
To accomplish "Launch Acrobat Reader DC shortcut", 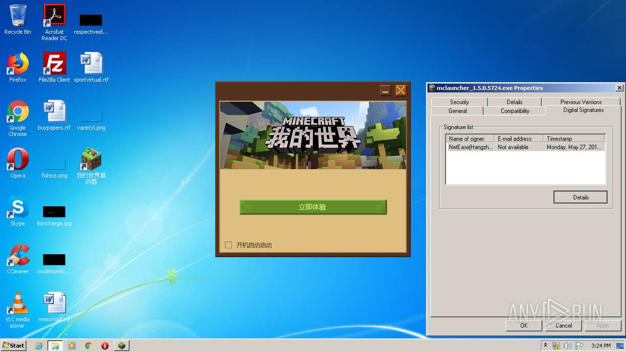I will tap(54, 22).
